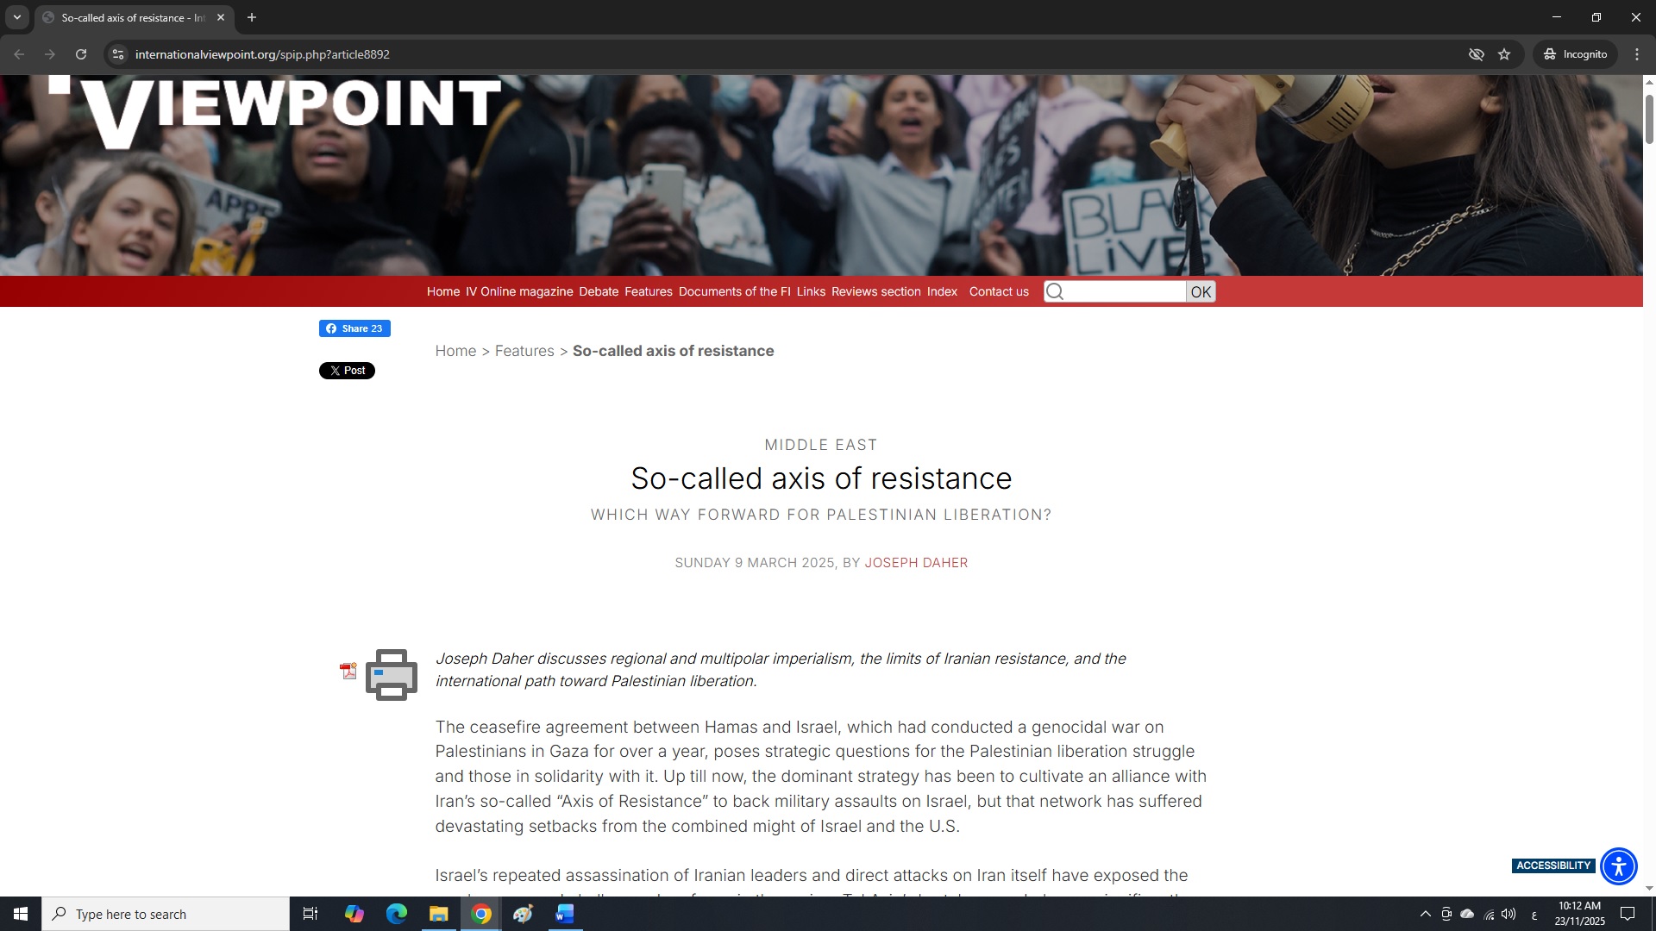
Task: Go to the Reviews section menu item
Action: click(876, 291)
